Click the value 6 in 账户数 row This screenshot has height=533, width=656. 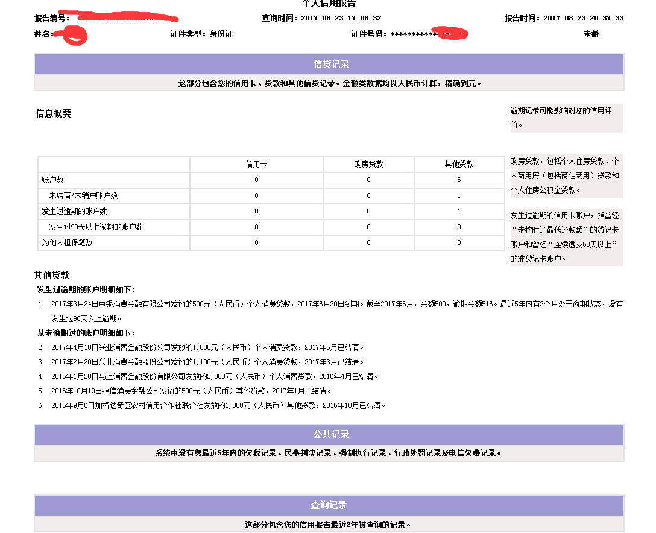(459, 180)
